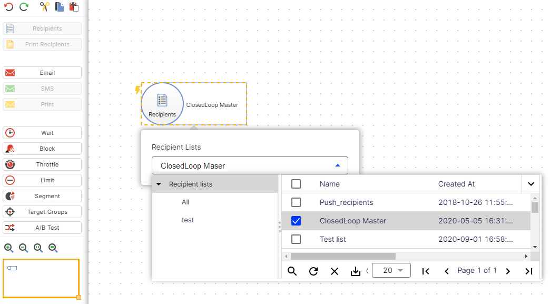The width and height of the screenshot is (550, 304).
Task: Click the grid refresh icon
Action: pos(313,271)
